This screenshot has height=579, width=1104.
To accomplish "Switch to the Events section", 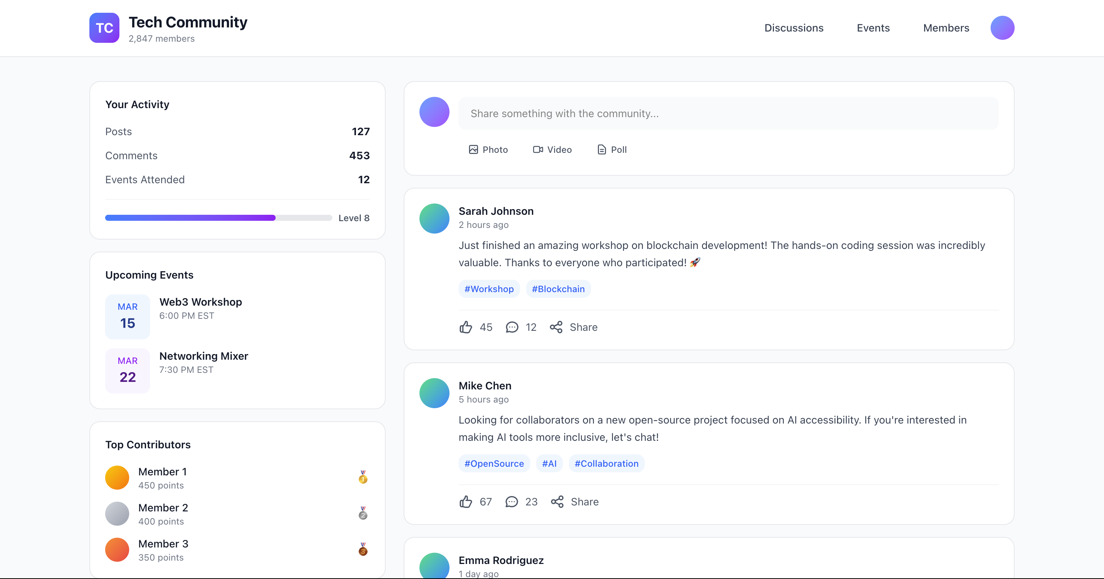I will coord(873,27).
